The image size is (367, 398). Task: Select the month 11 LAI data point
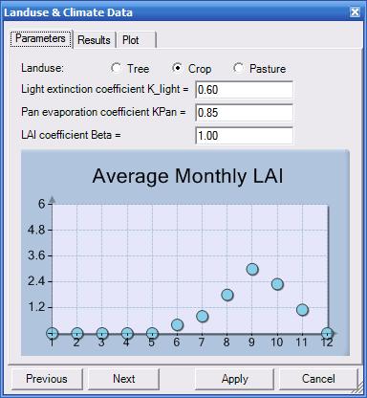302,310
